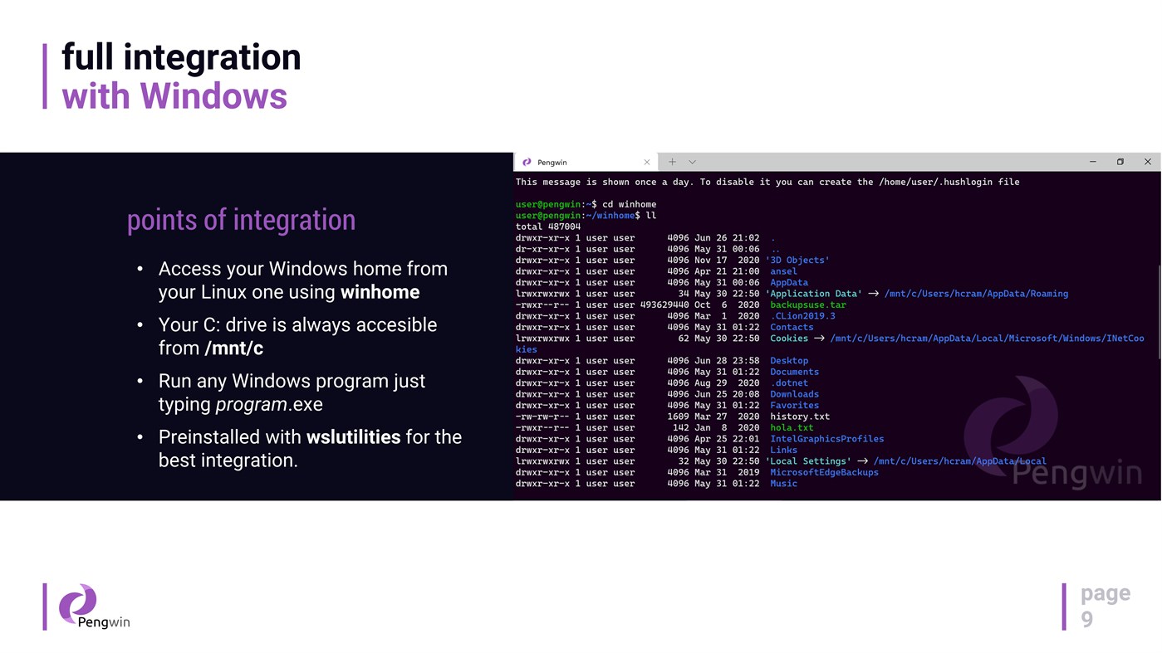Close the Pengwin tab with its X

(x=645, y=161)
